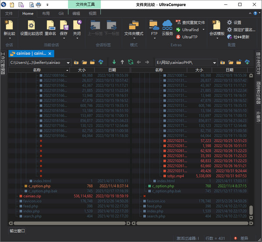Sort right pane by 日期 column
Viewport: 262px width, 242px height.
(229, 70)
